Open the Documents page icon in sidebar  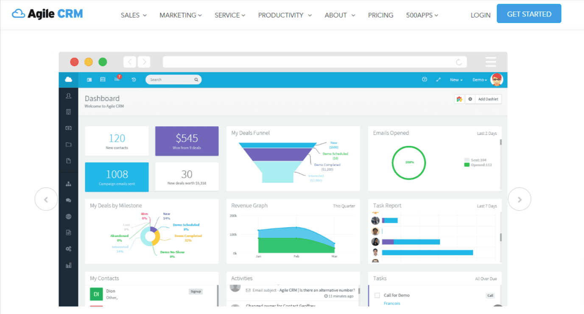pos(68,161)
